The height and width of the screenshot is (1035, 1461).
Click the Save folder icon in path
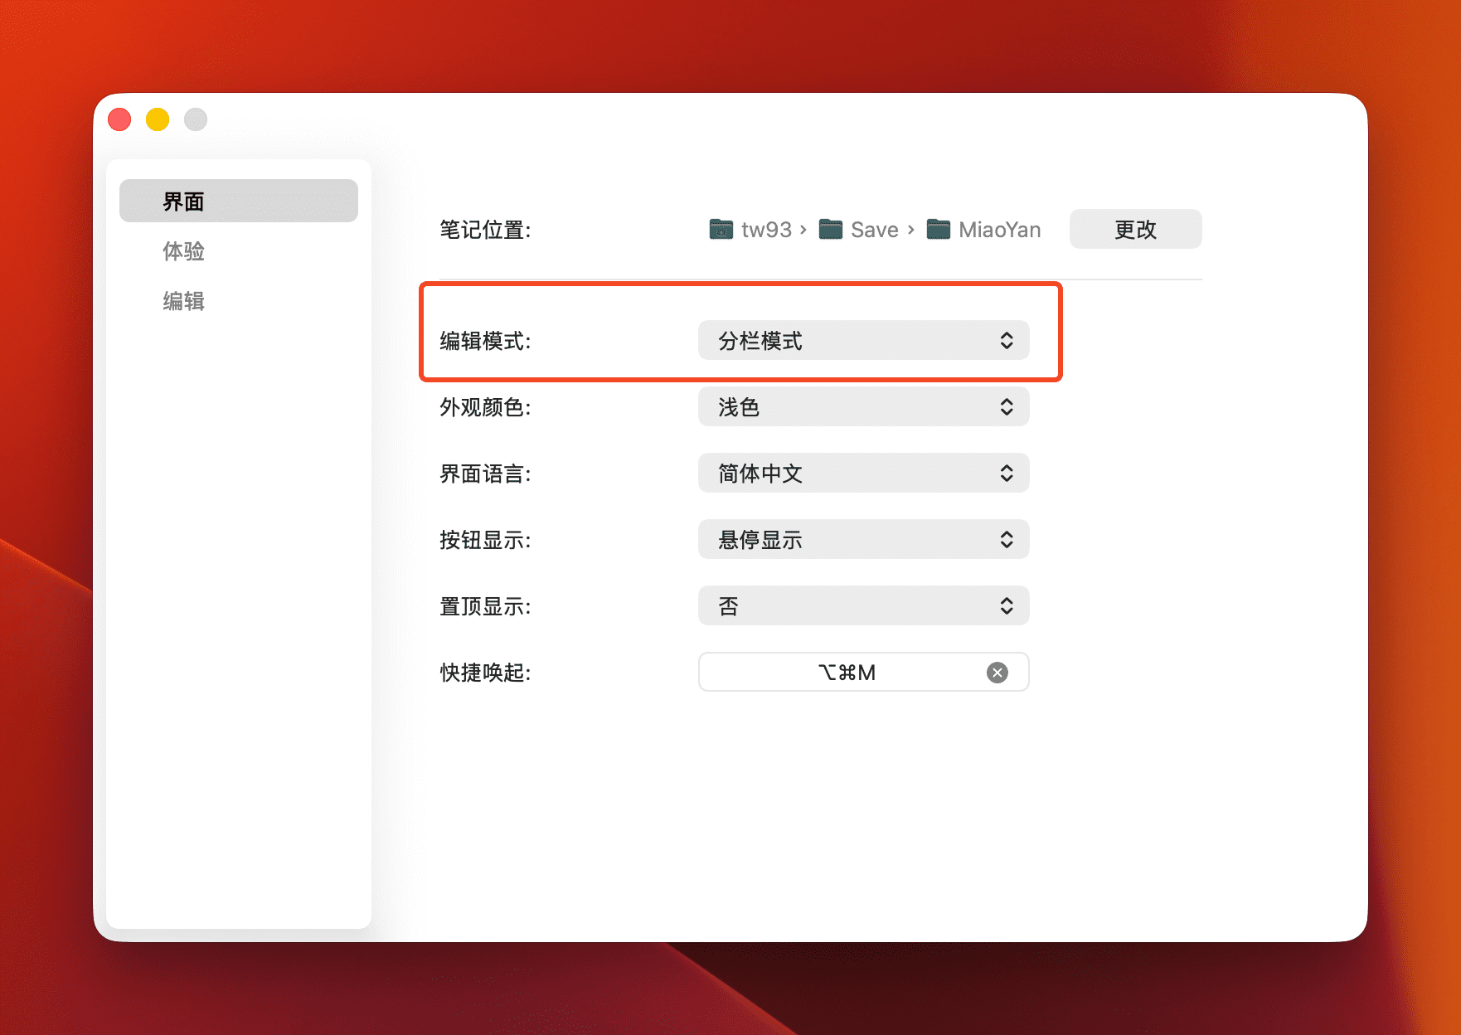830,230
